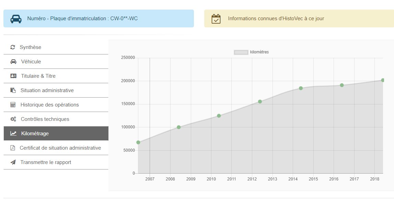Show Situation administrative section
Viewport: 394px width, 201px height.
click(56, 90)
